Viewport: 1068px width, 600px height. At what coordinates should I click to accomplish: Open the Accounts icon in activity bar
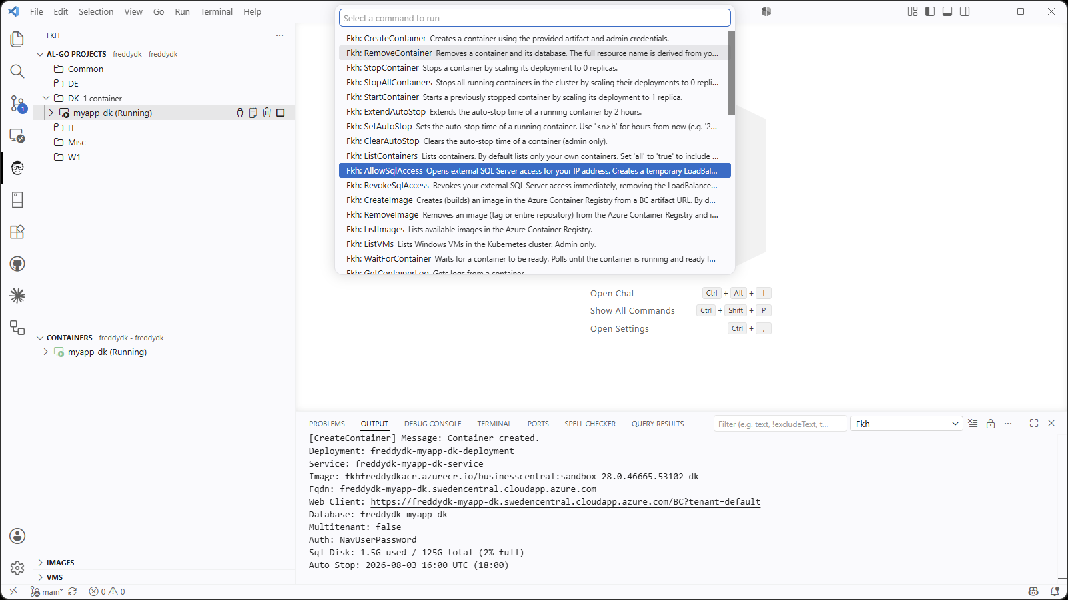[x=17, y=536]
